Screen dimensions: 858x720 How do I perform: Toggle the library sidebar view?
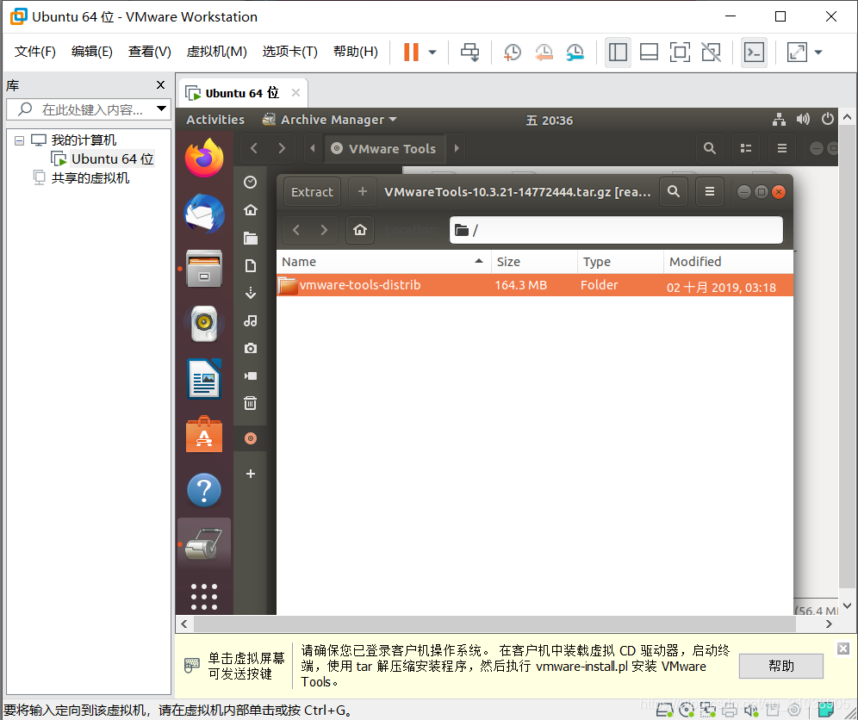click(x=618, y=53)
